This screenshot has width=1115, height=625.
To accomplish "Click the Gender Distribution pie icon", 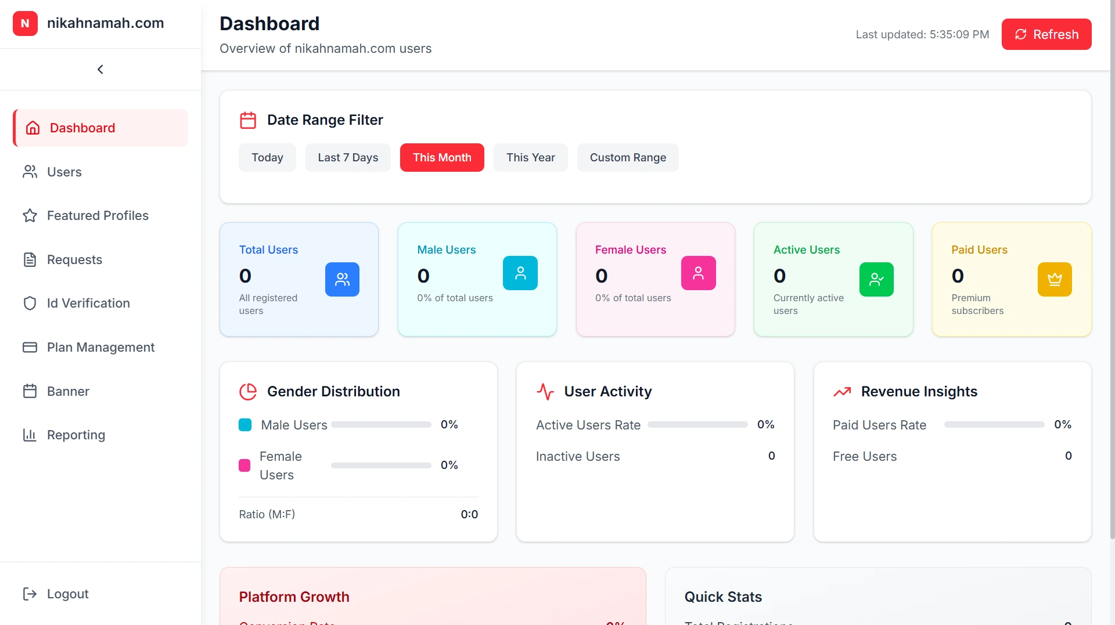I will [x=248, y=391].
